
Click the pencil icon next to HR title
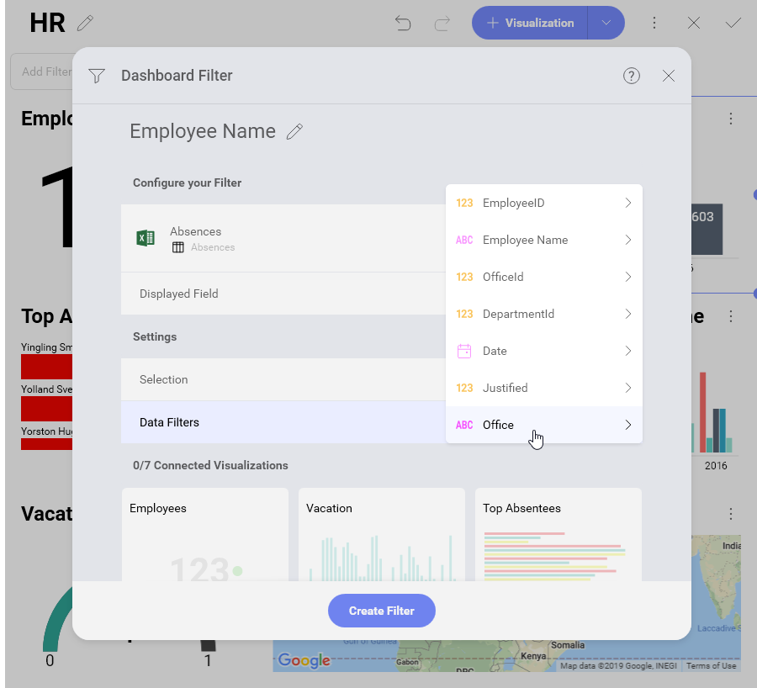(x=85, y=24)
